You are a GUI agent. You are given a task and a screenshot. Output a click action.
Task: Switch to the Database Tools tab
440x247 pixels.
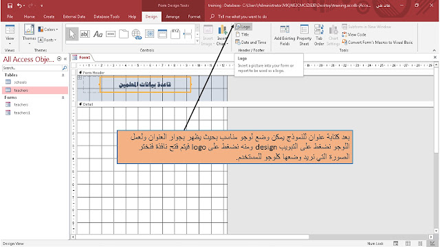pyautogui.click(x=107, y=16)
